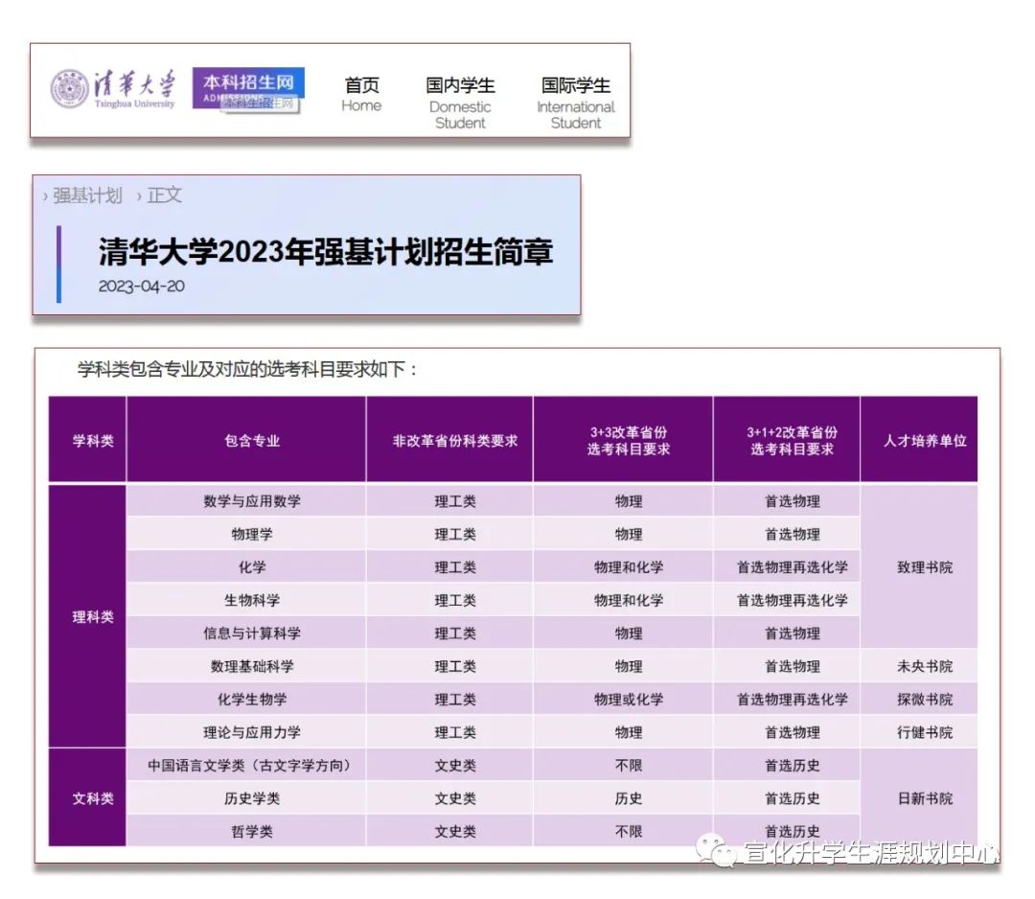This screenshot has height=899, width=1035.
Task: Open 国际学生 International Student menu
Action: tap(576, 103)
